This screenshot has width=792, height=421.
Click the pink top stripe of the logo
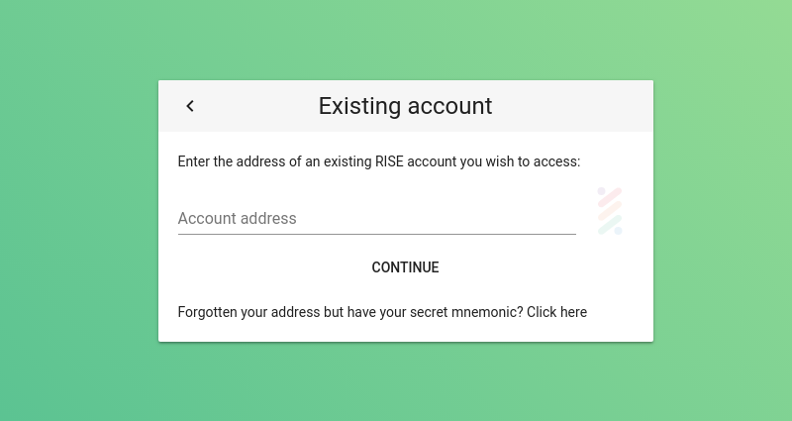coord(610,197)
